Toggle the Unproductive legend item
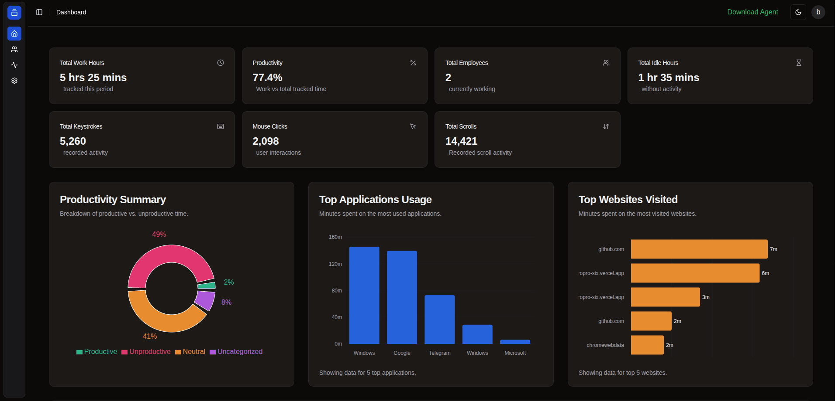The height and width of the screenshot is (401, 835). point(146,352)
